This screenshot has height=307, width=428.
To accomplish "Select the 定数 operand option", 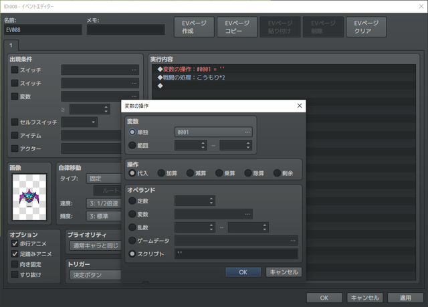I will click(x=132, y=201).
